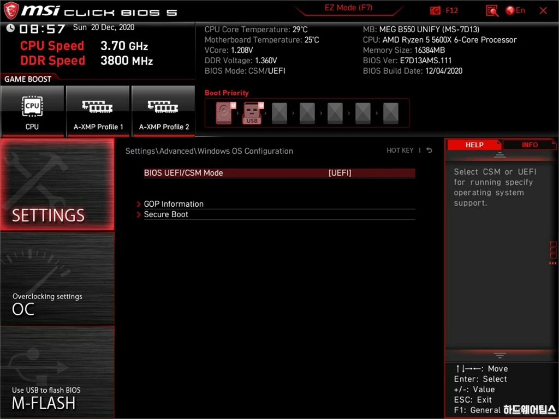This screenshot has height=419, width=559.
Task: Open the SETTINGS section
Action: 57,184
